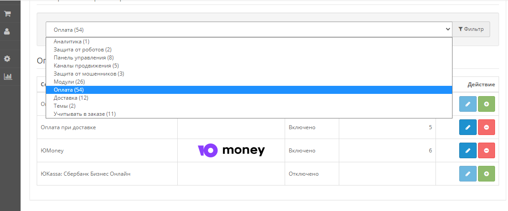
Task: Open the customers user sidebar icon
Action: (7, 32)
